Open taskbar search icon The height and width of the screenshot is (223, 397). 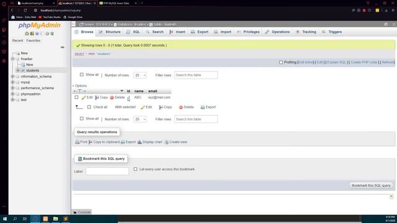(15, 219)
